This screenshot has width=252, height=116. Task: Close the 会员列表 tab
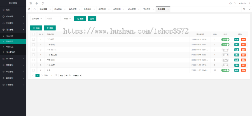point(109,9)
